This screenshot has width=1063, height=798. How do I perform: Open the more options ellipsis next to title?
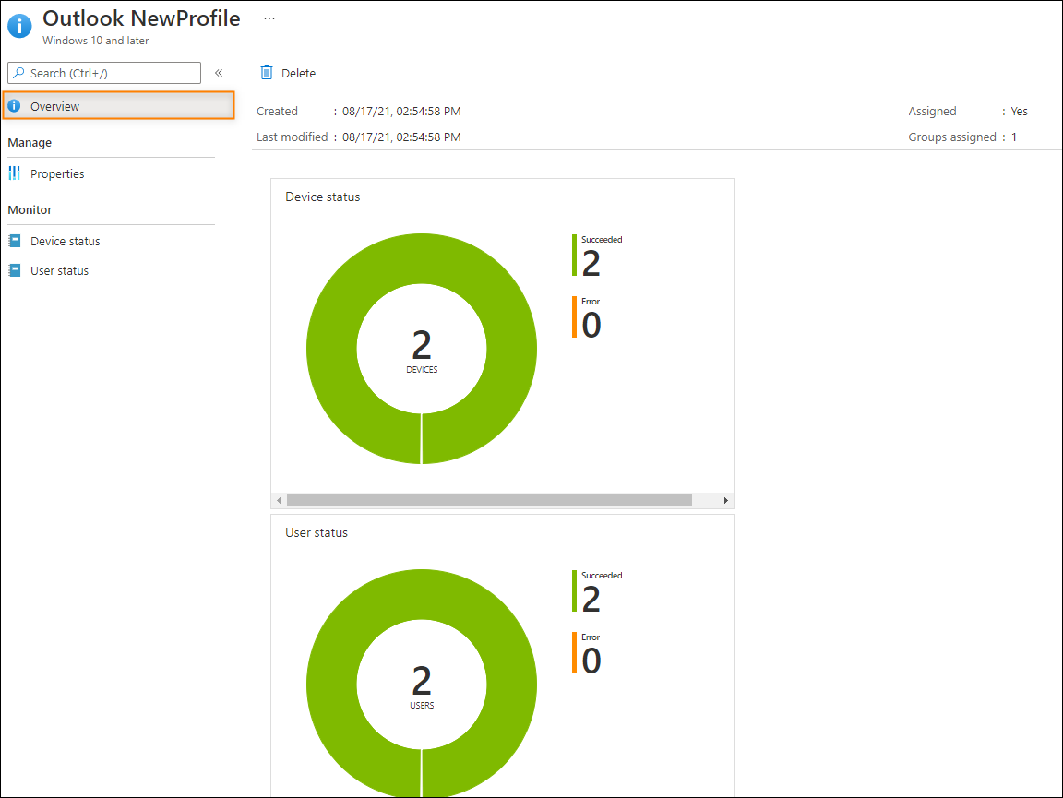click(269, 18)
